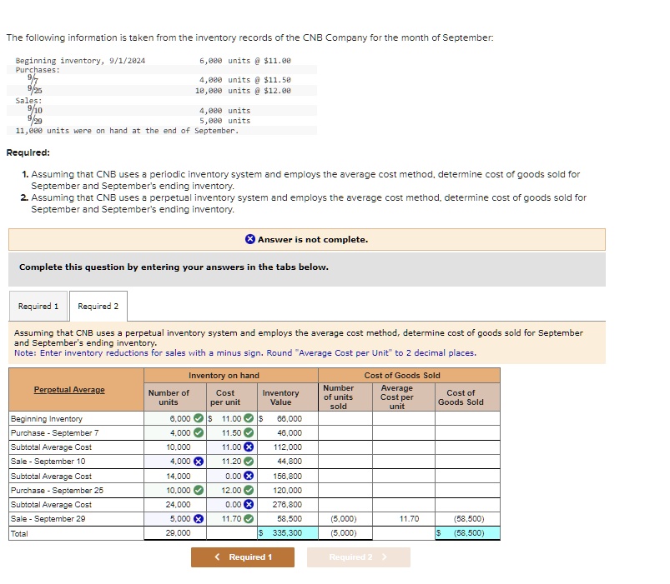Click the Cost of Goods Sold total cell
The height and width of the screenshot is (584, 670).
point(467,533)
